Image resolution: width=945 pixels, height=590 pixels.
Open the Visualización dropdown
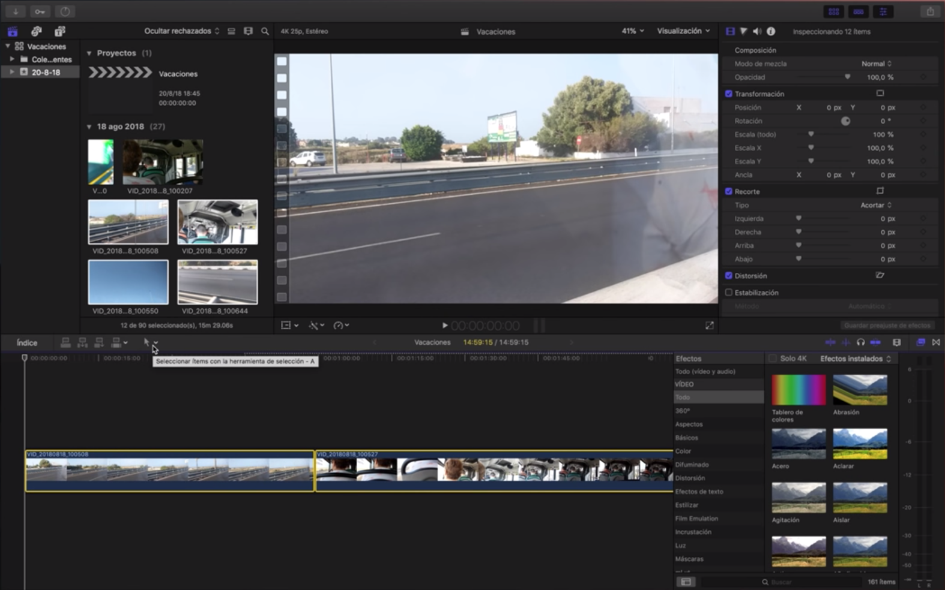pos(683,31)
